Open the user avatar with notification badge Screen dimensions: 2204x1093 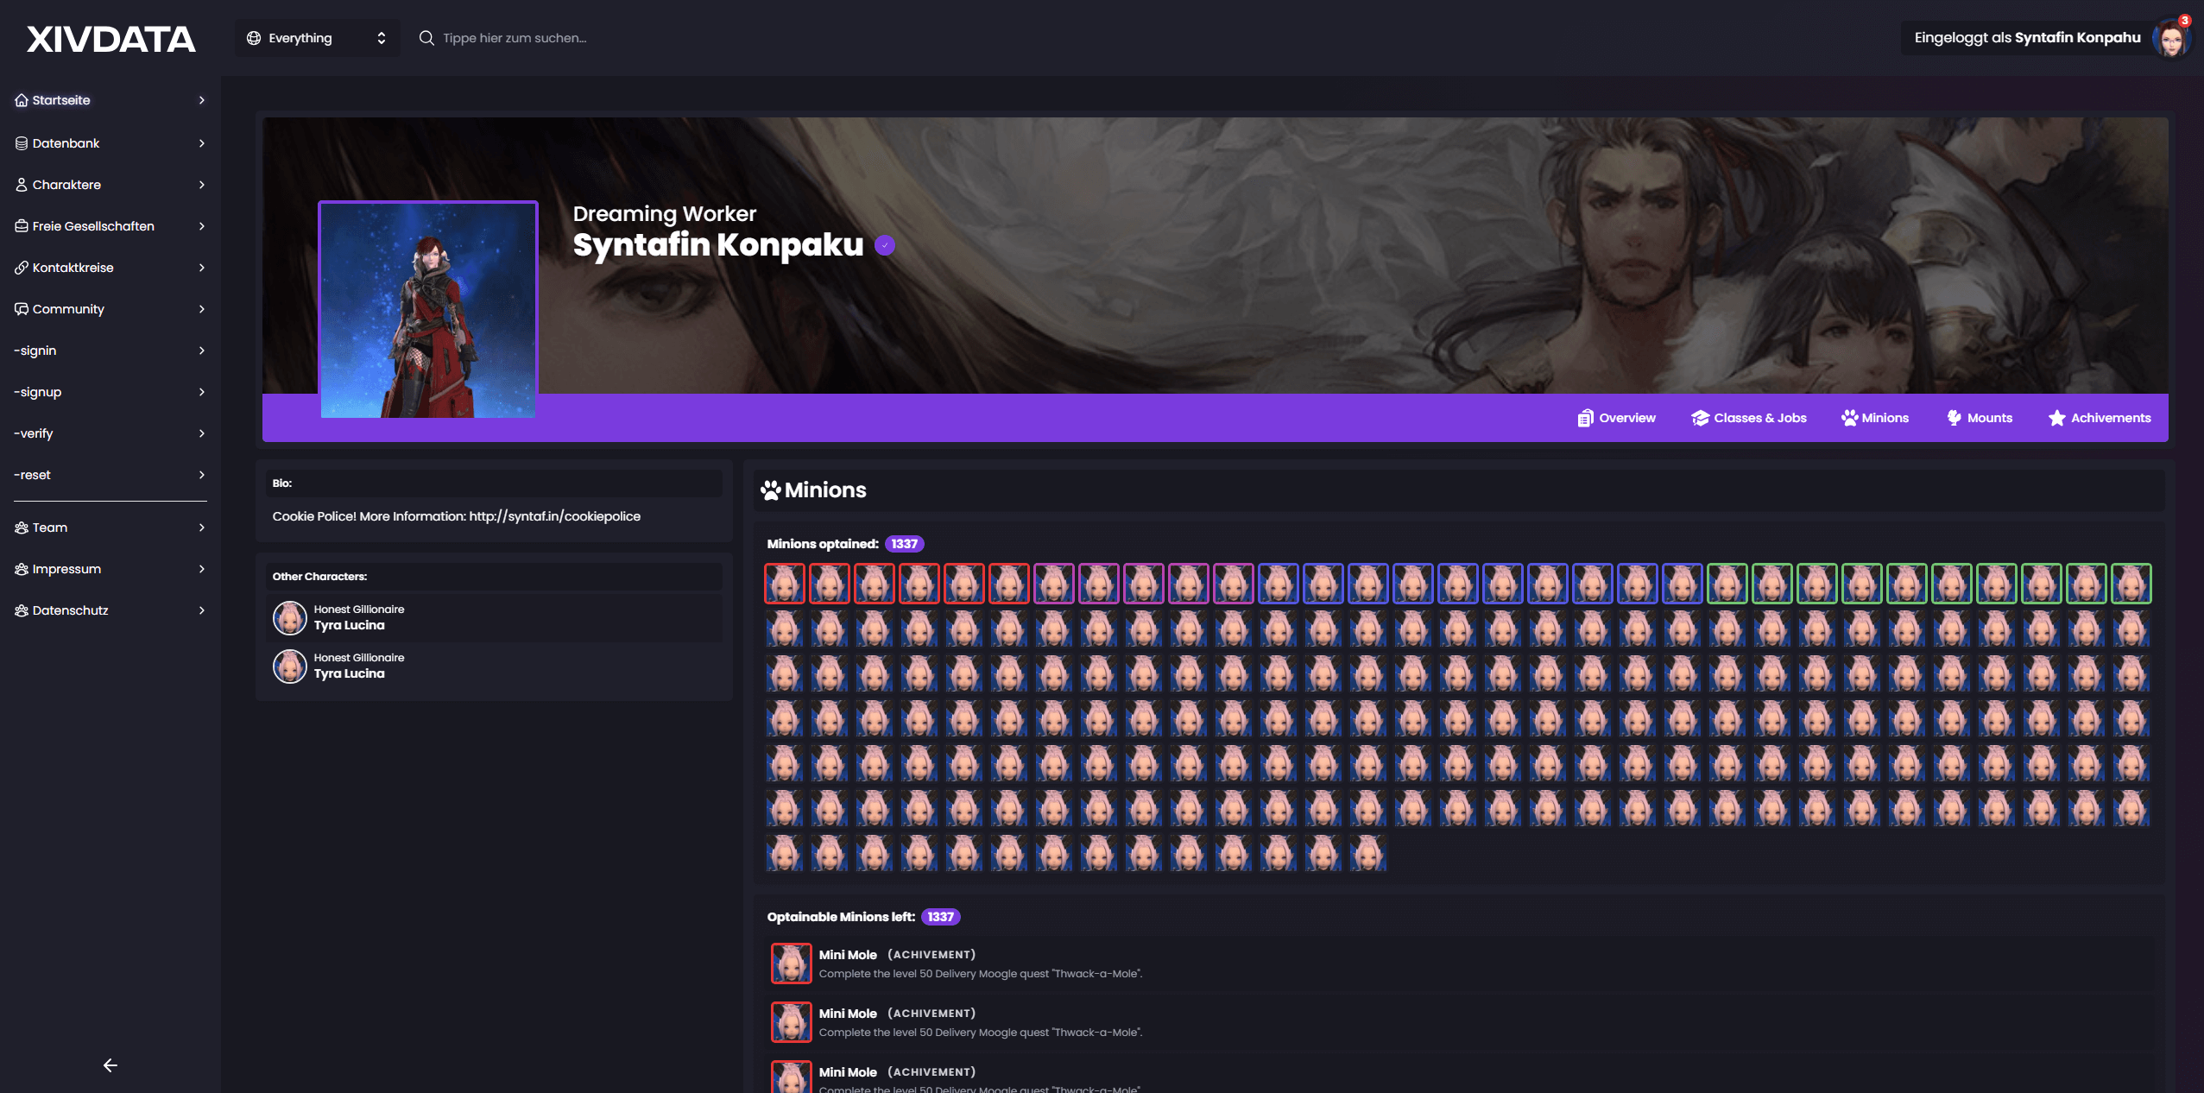[2170, 38]
